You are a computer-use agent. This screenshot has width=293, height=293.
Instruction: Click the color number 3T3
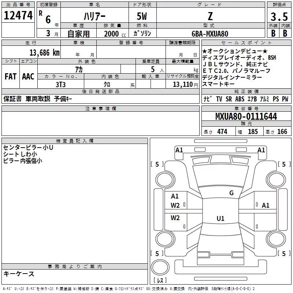tap(60, 85)
